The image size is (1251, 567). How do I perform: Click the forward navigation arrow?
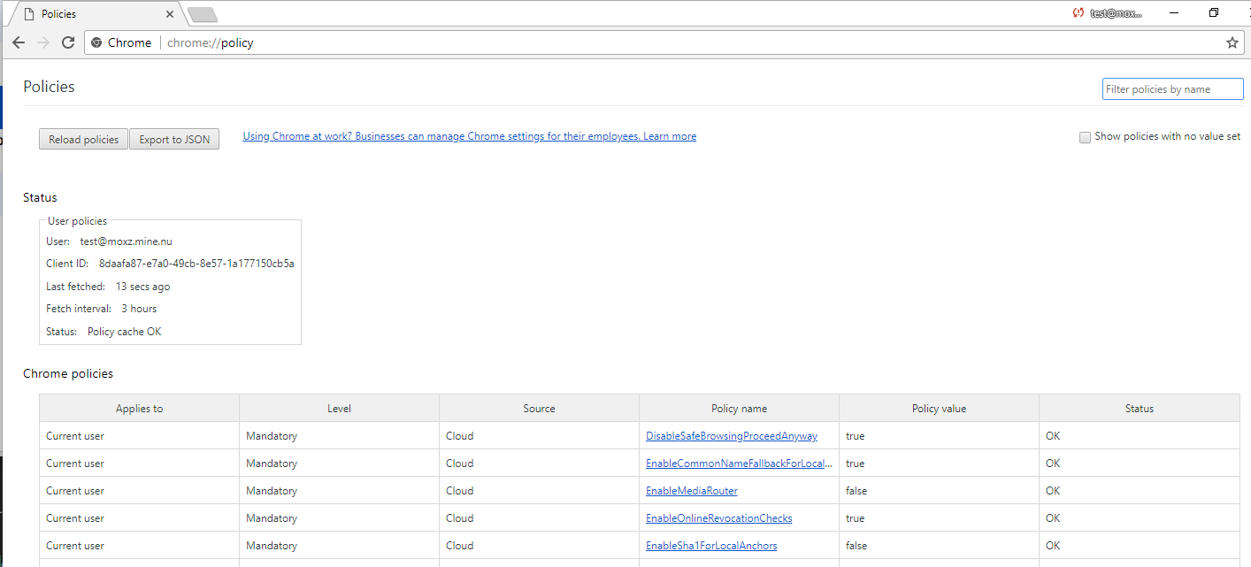pyautogui.click(x=43, y=42)
